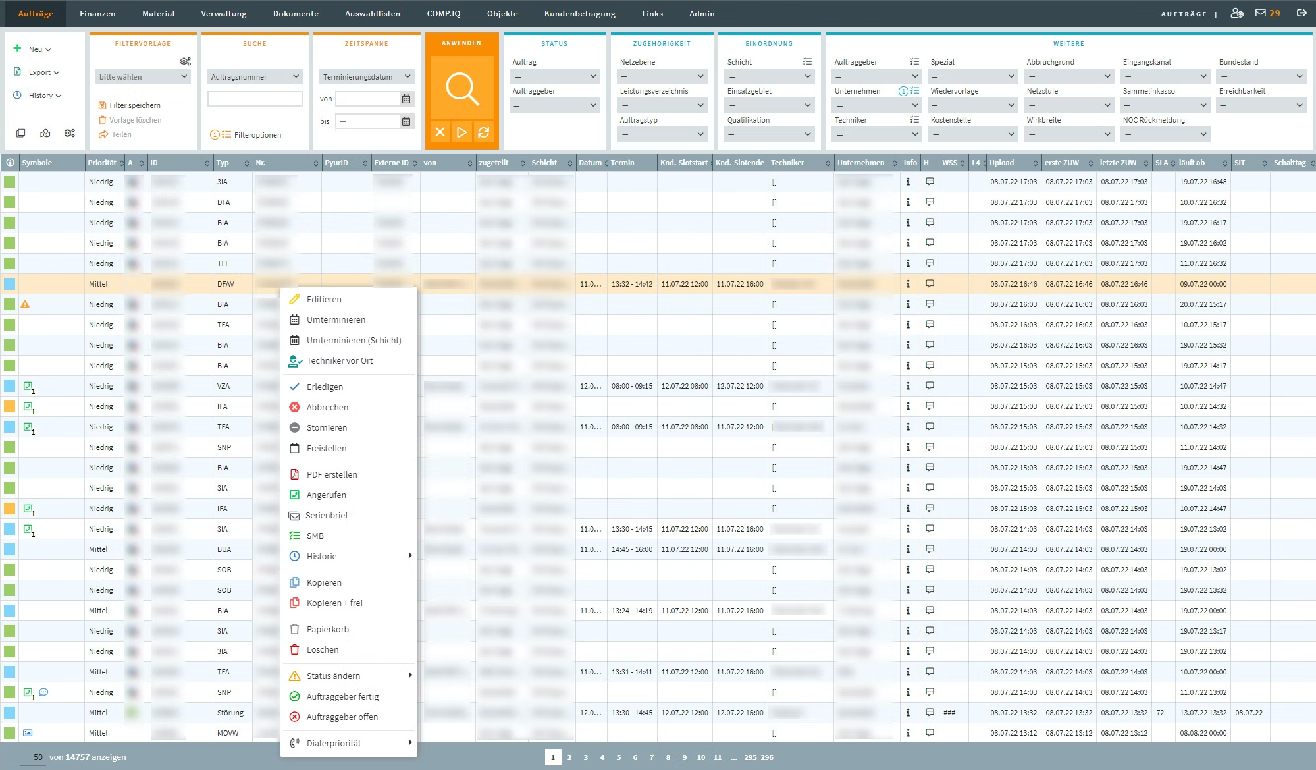Toggle multi-select list icon beside Auftraggeber filter
Viewport: 1316px width, 770px height.
tap(914, 62)
